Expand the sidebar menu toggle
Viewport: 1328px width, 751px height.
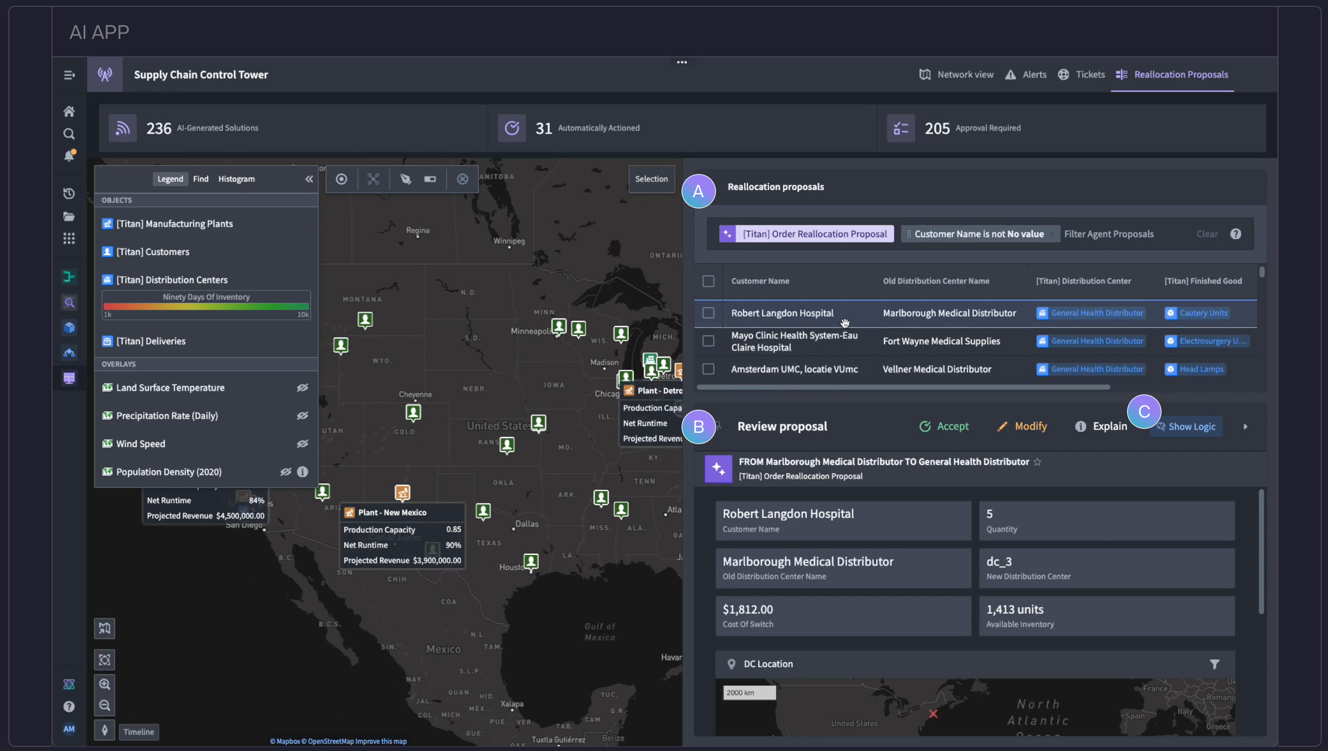(x=69, y=75)
